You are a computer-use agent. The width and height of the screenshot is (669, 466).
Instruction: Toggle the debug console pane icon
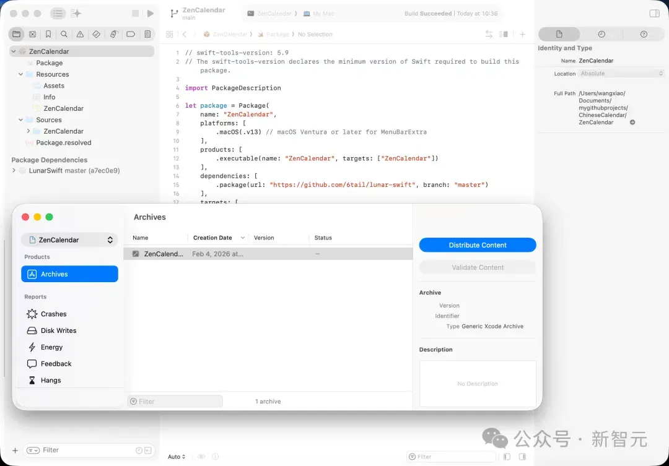coord(522,457)
